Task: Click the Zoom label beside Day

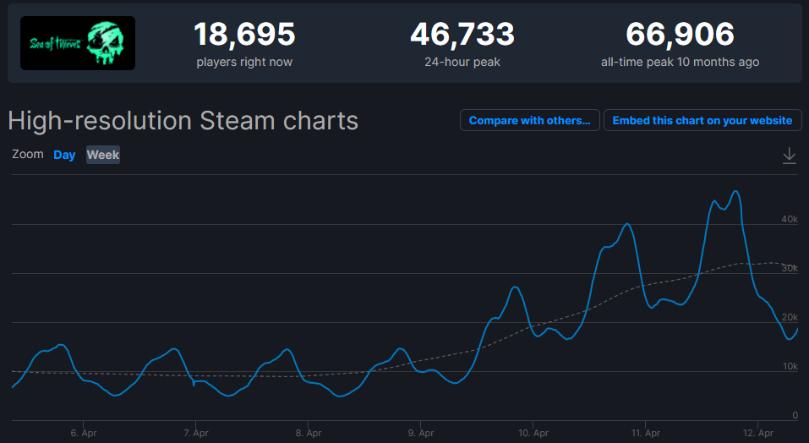Action: (28, 155)
